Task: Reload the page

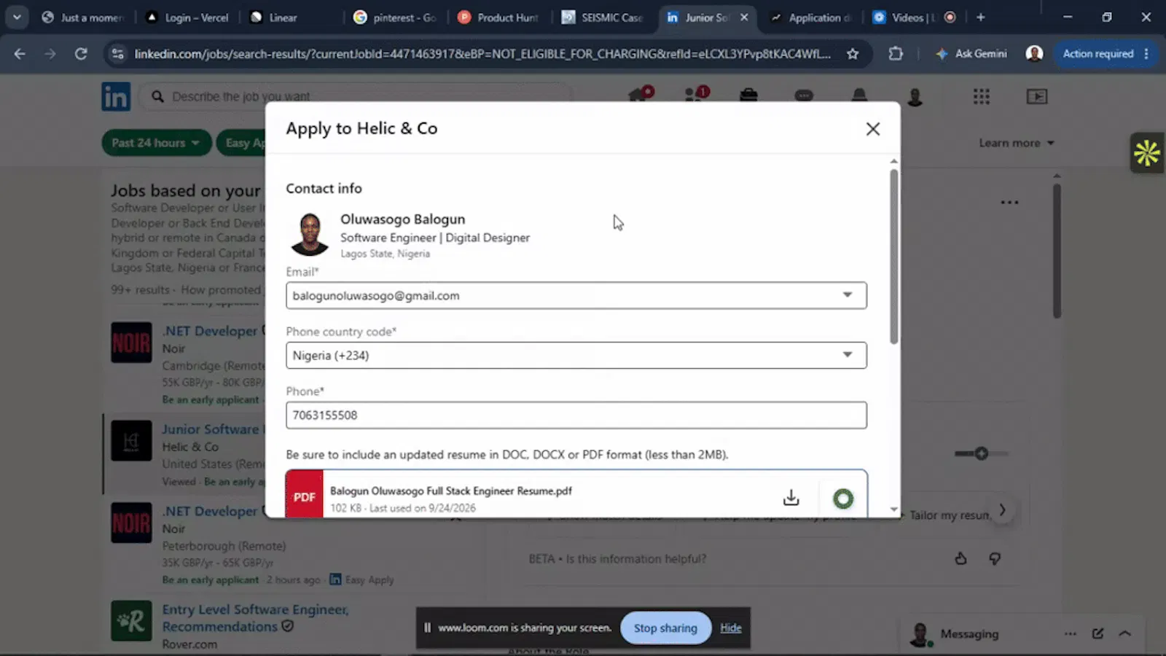Action: (x=81, y=53)
